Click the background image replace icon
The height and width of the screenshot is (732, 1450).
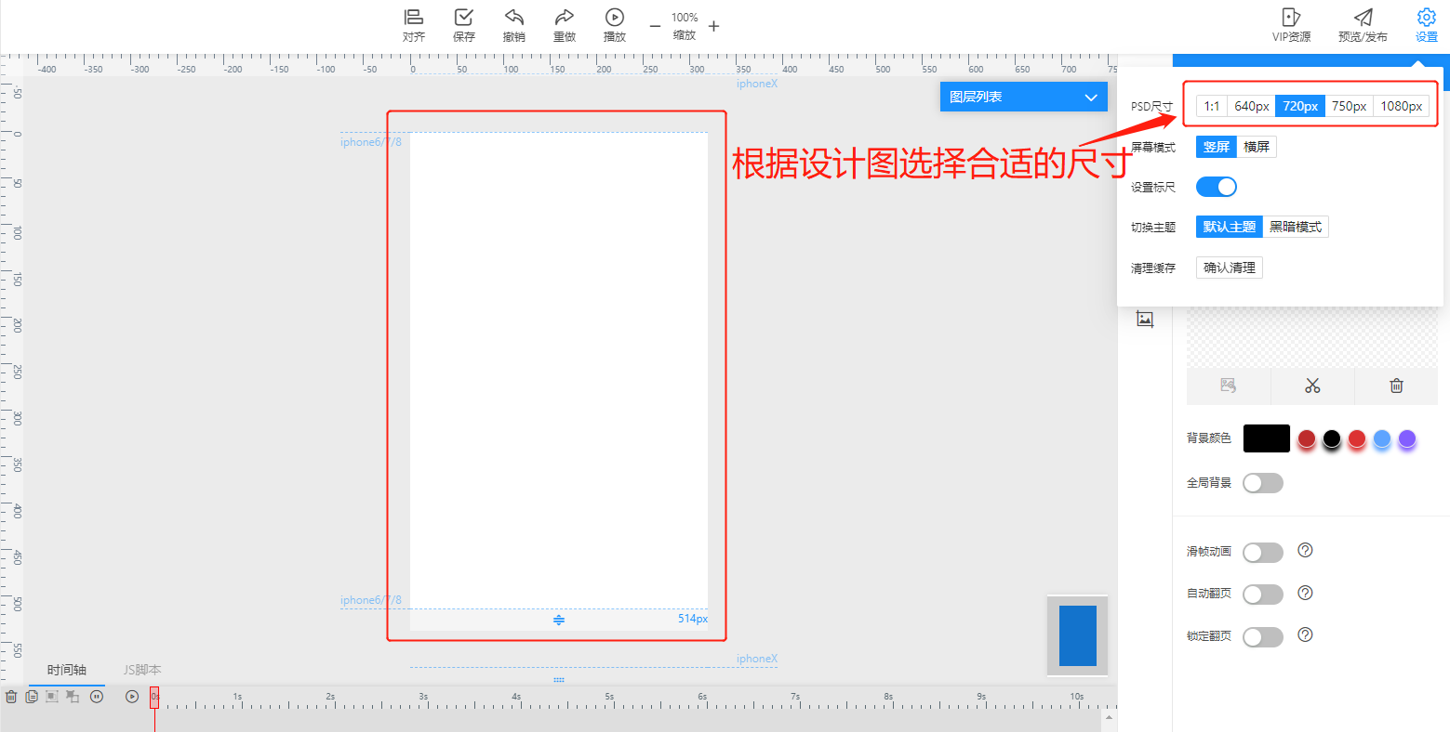1228,386
